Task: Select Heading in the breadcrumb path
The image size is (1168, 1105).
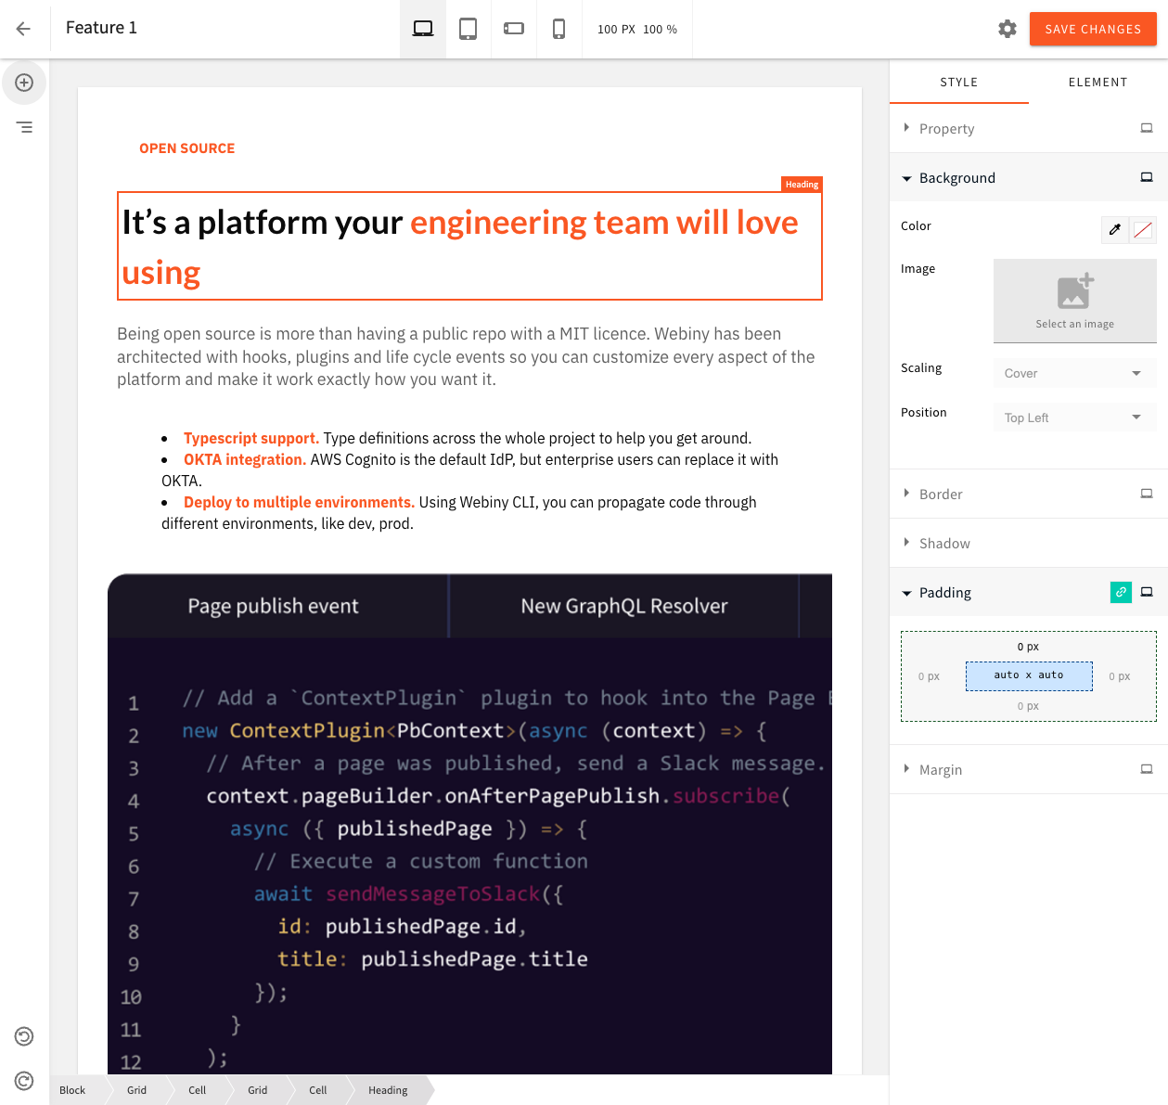Action: [388, 1090]
